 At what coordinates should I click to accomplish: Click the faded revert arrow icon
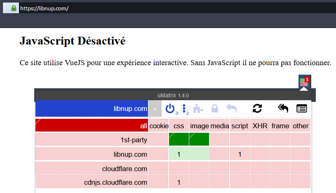pyautogui.click(x=232, y=108)
